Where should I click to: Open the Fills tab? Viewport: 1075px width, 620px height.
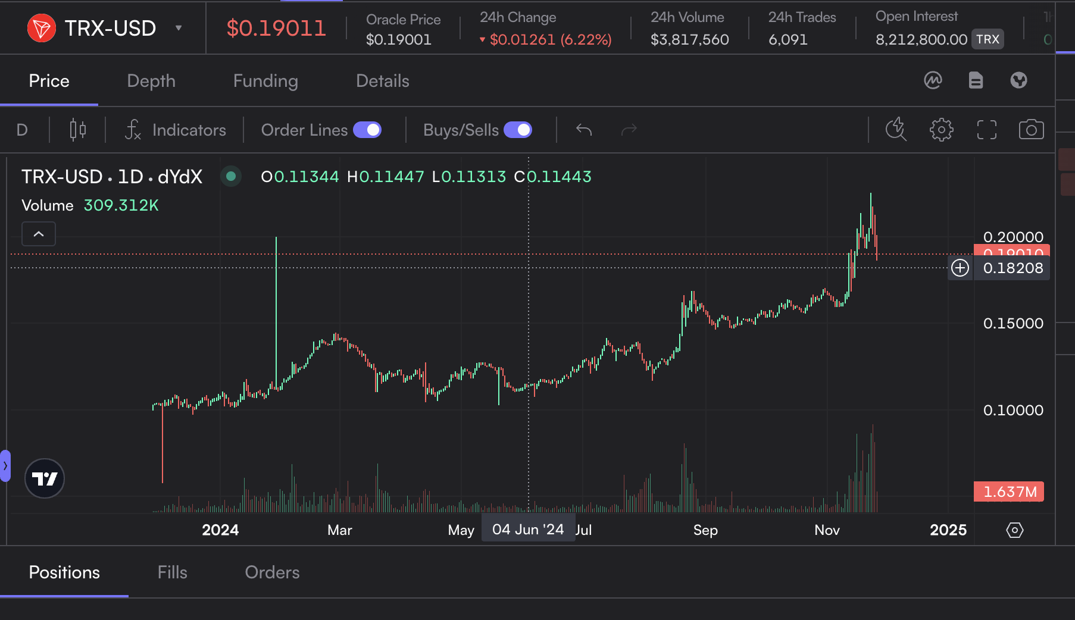173,572
